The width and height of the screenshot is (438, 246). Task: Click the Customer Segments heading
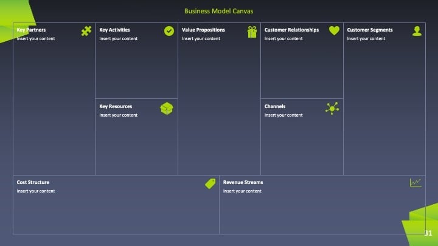370,30
